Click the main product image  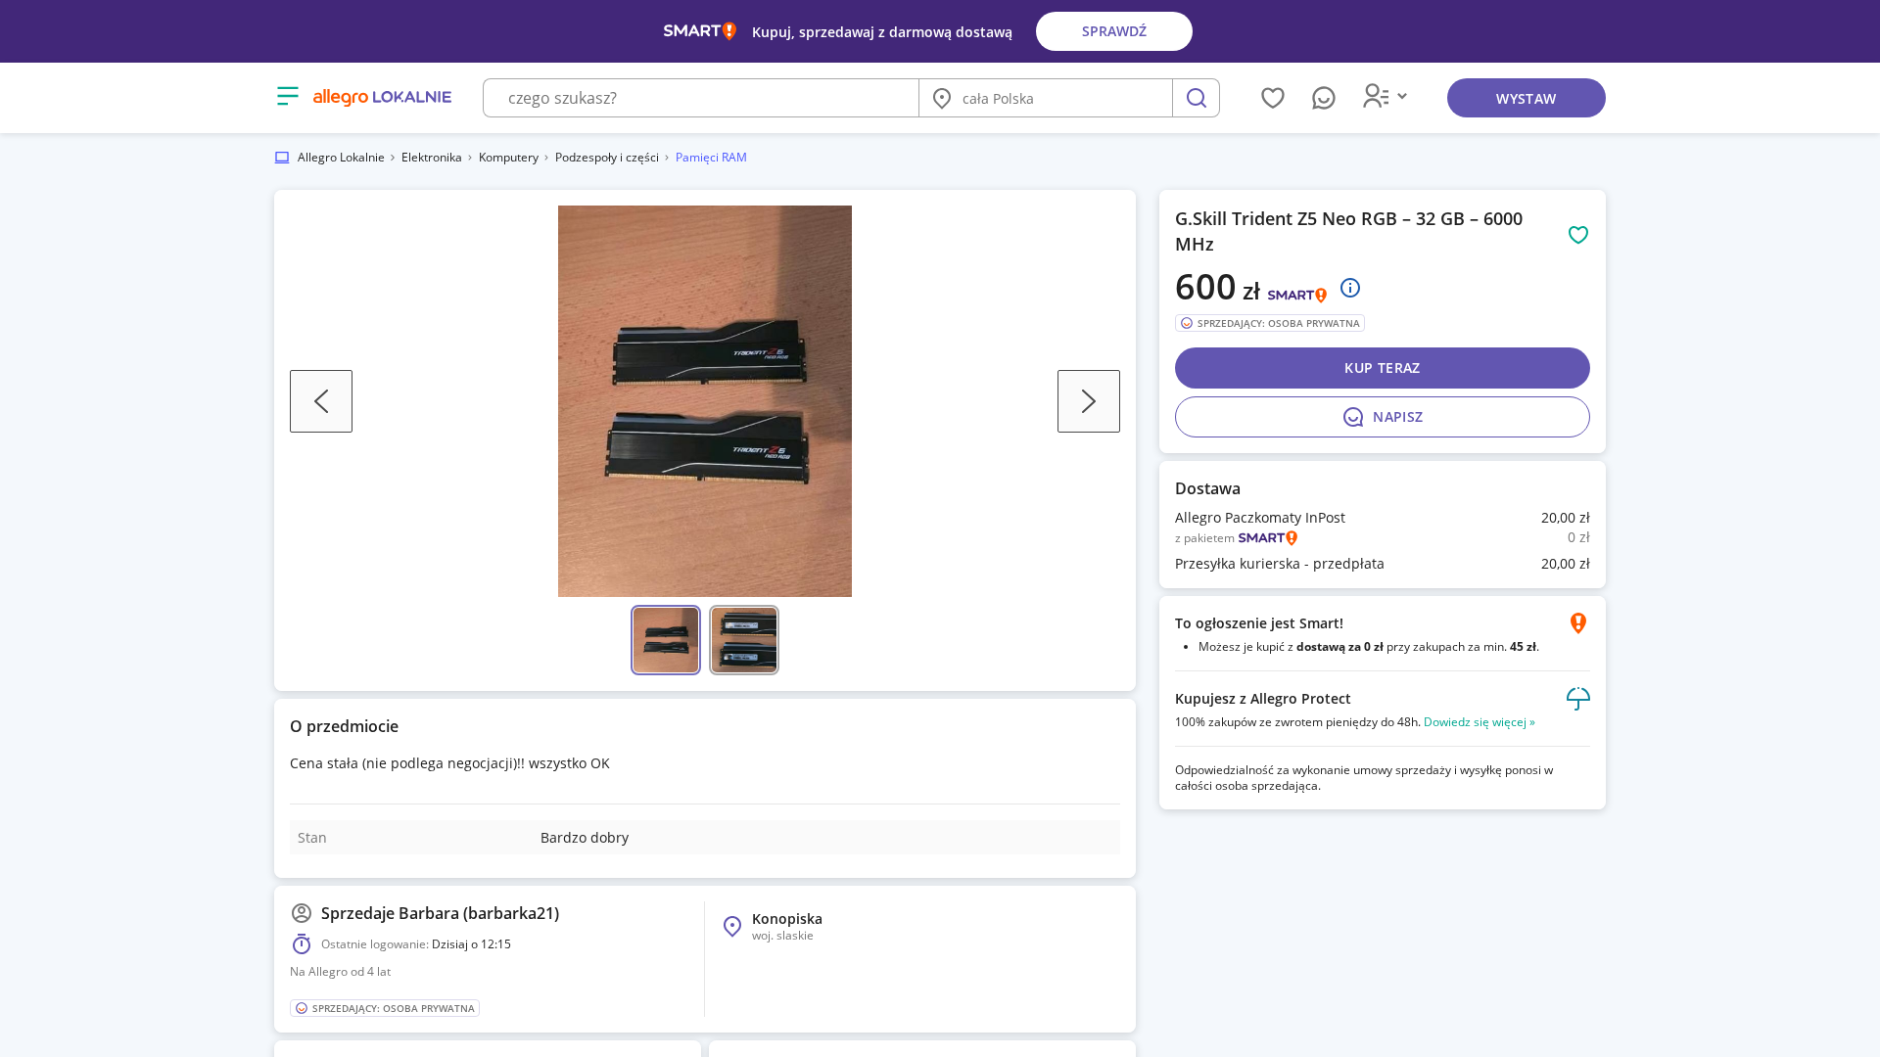(705, 401)
